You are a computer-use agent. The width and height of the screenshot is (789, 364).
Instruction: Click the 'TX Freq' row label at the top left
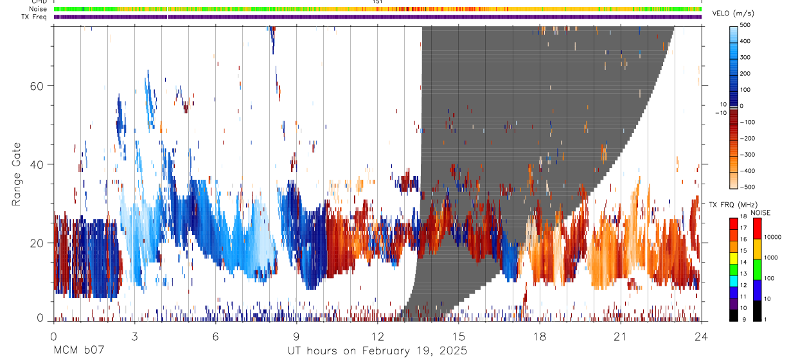pyautogui.click(x=35, y=17)
